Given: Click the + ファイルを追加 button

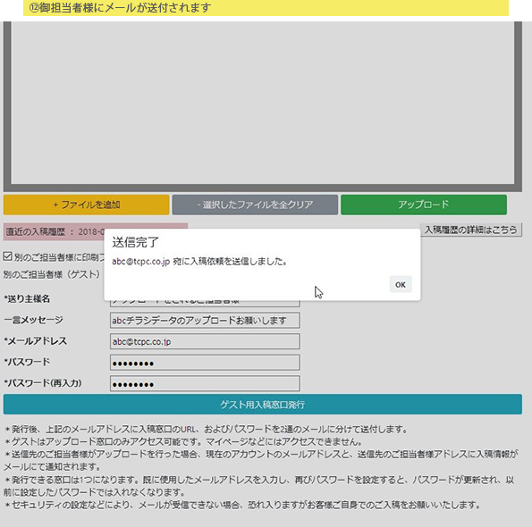Looking at the screenshot, I should [86, 205].
